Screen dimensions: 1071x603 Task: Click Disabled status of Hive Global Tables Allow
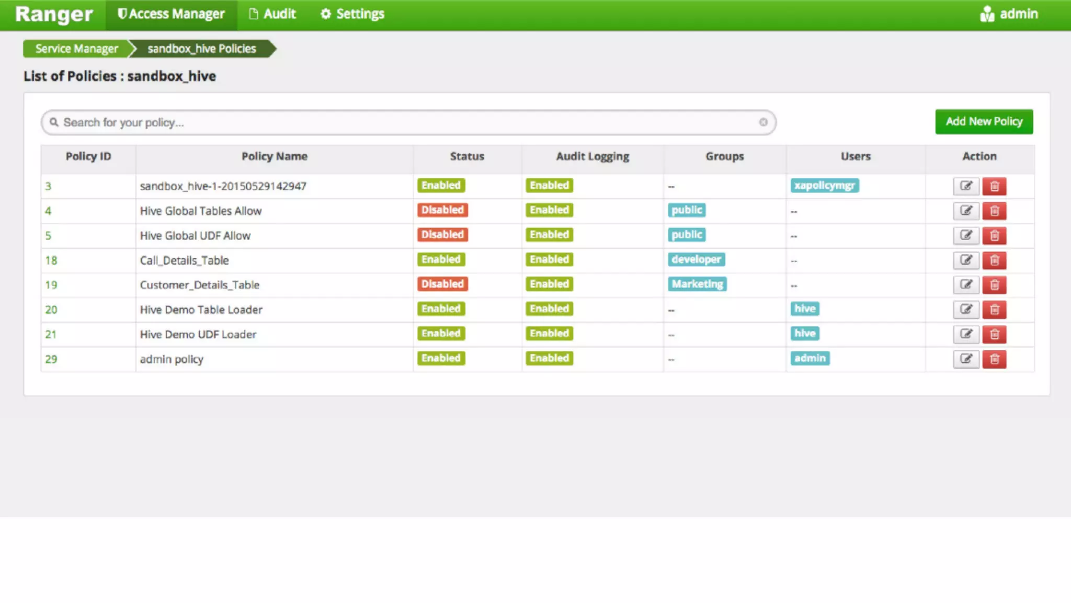tap(442, 210)
